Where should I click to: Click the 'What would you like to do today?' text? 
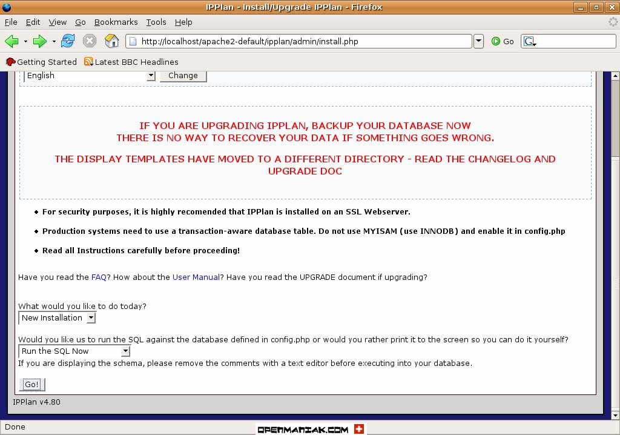tap(82, 307)
